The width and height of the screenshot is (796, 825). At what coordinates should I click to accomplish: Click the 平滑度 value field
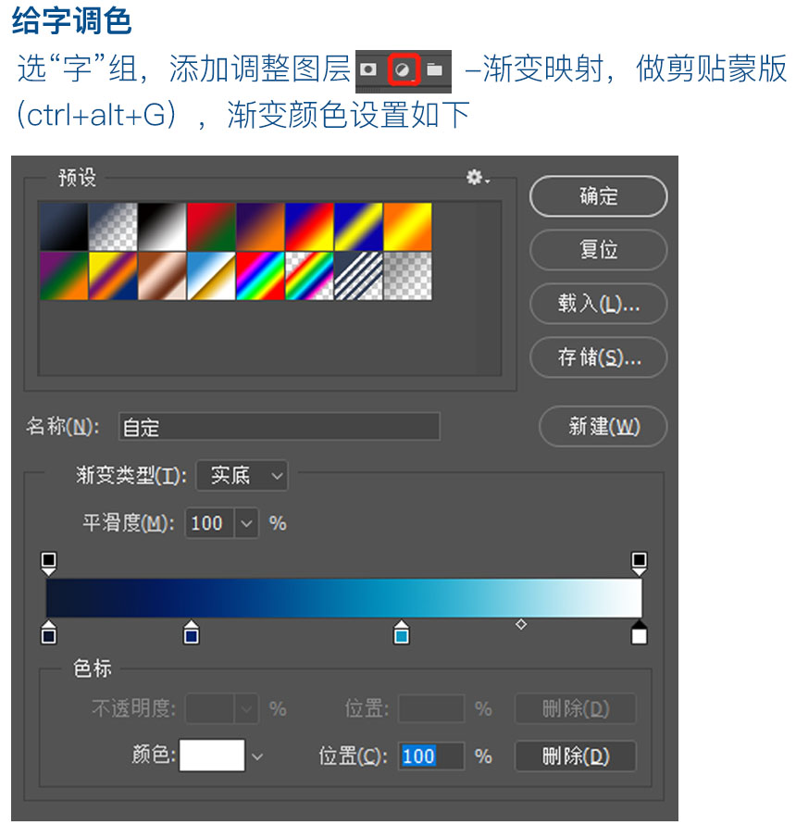pos(209,523)
